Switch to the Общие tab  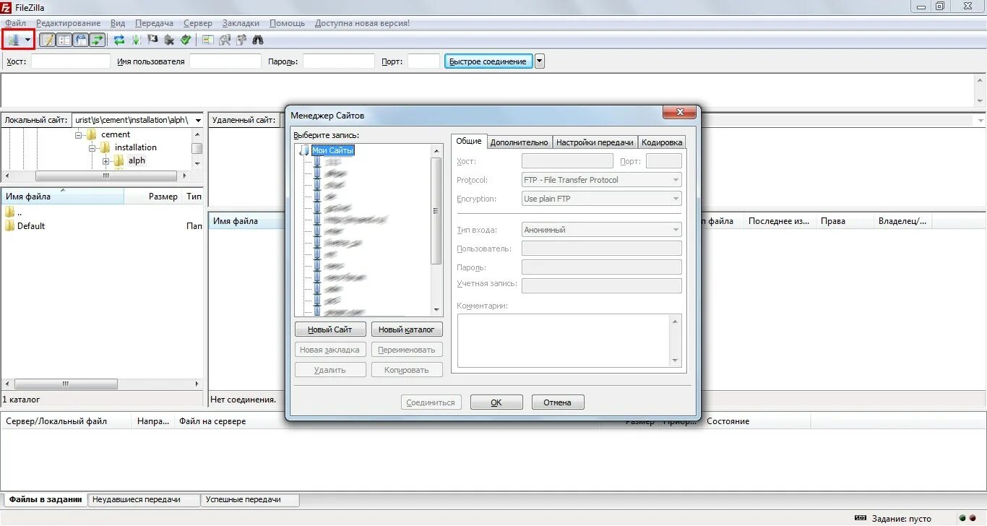click(469, 142)
